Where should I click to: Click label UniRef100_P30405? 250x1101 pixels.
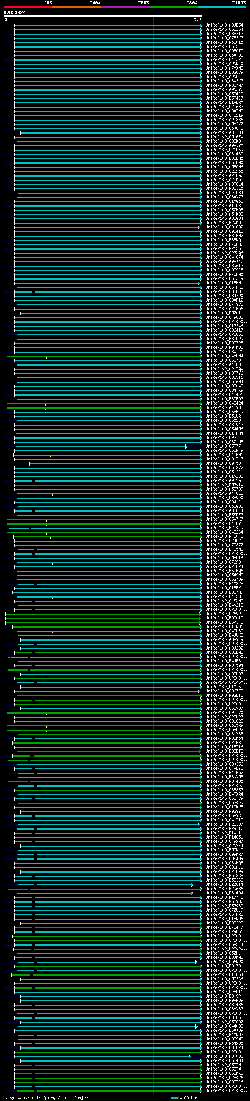pyautogui.click(x=224, y=781)
